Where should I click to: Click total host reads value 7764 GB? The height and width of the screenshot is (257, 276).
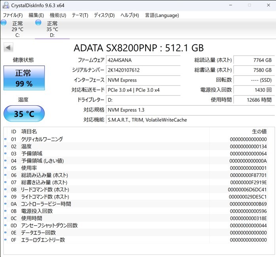(254, 60)
